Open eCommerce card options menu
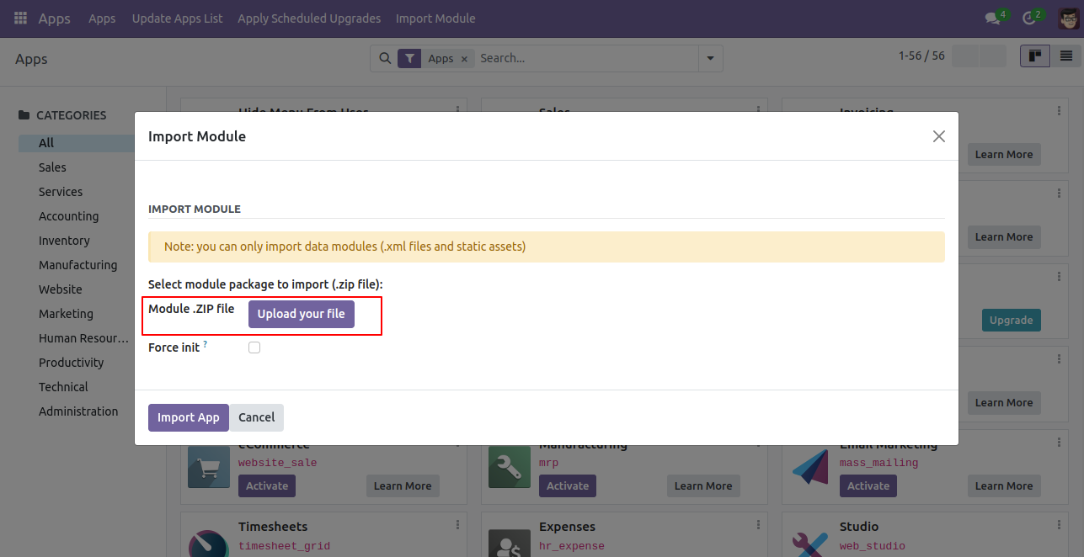The image size is (1084, 557). (x=458, y=444)
